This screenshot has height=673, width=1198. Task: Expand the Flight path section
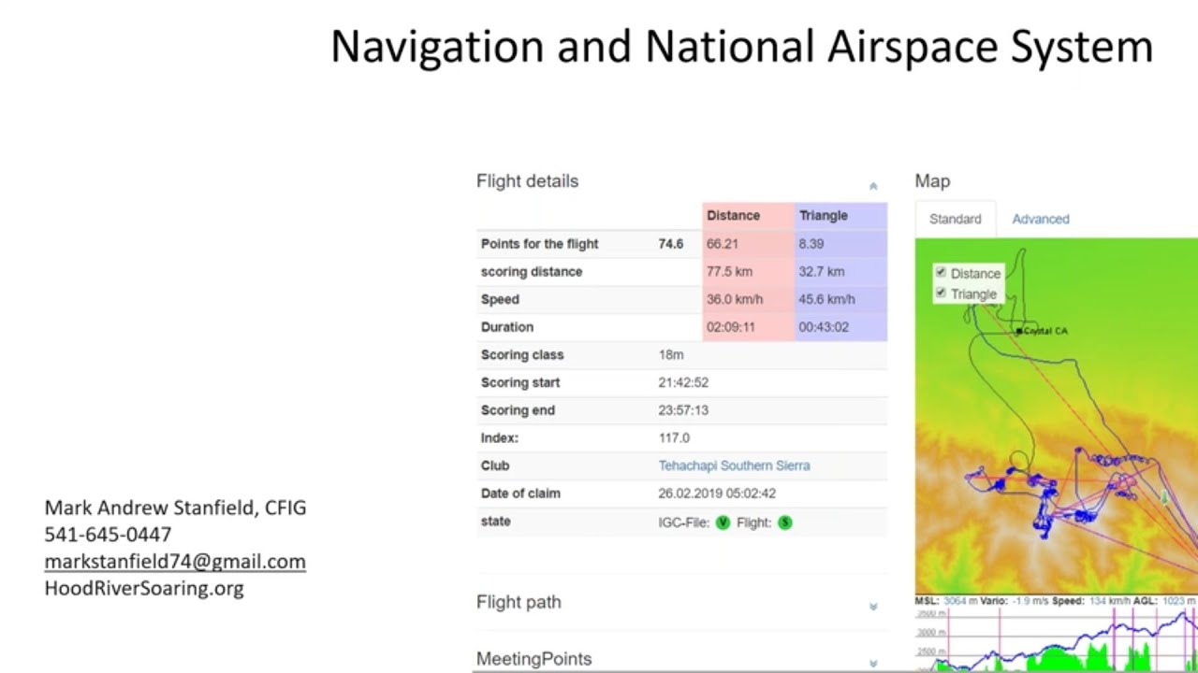(873, 607)
